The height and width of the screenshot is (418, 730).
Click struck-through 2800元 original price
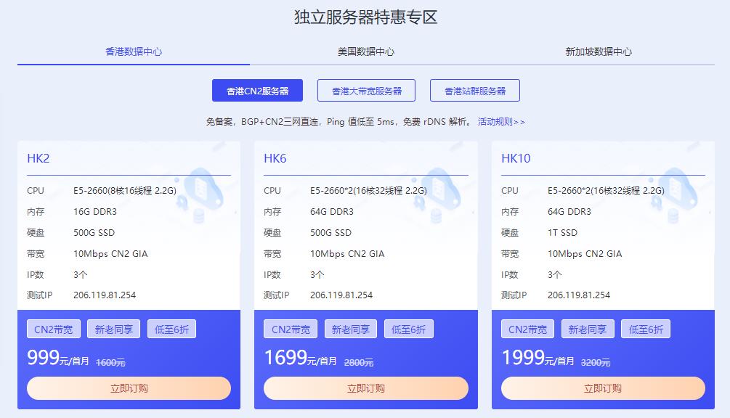coord(359,363)
